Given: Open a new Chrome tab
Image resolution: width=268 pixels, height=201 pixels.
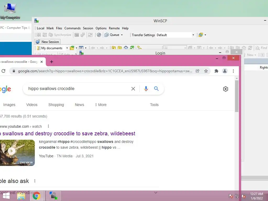Looking at the screenshot, I should click(52, 62).
